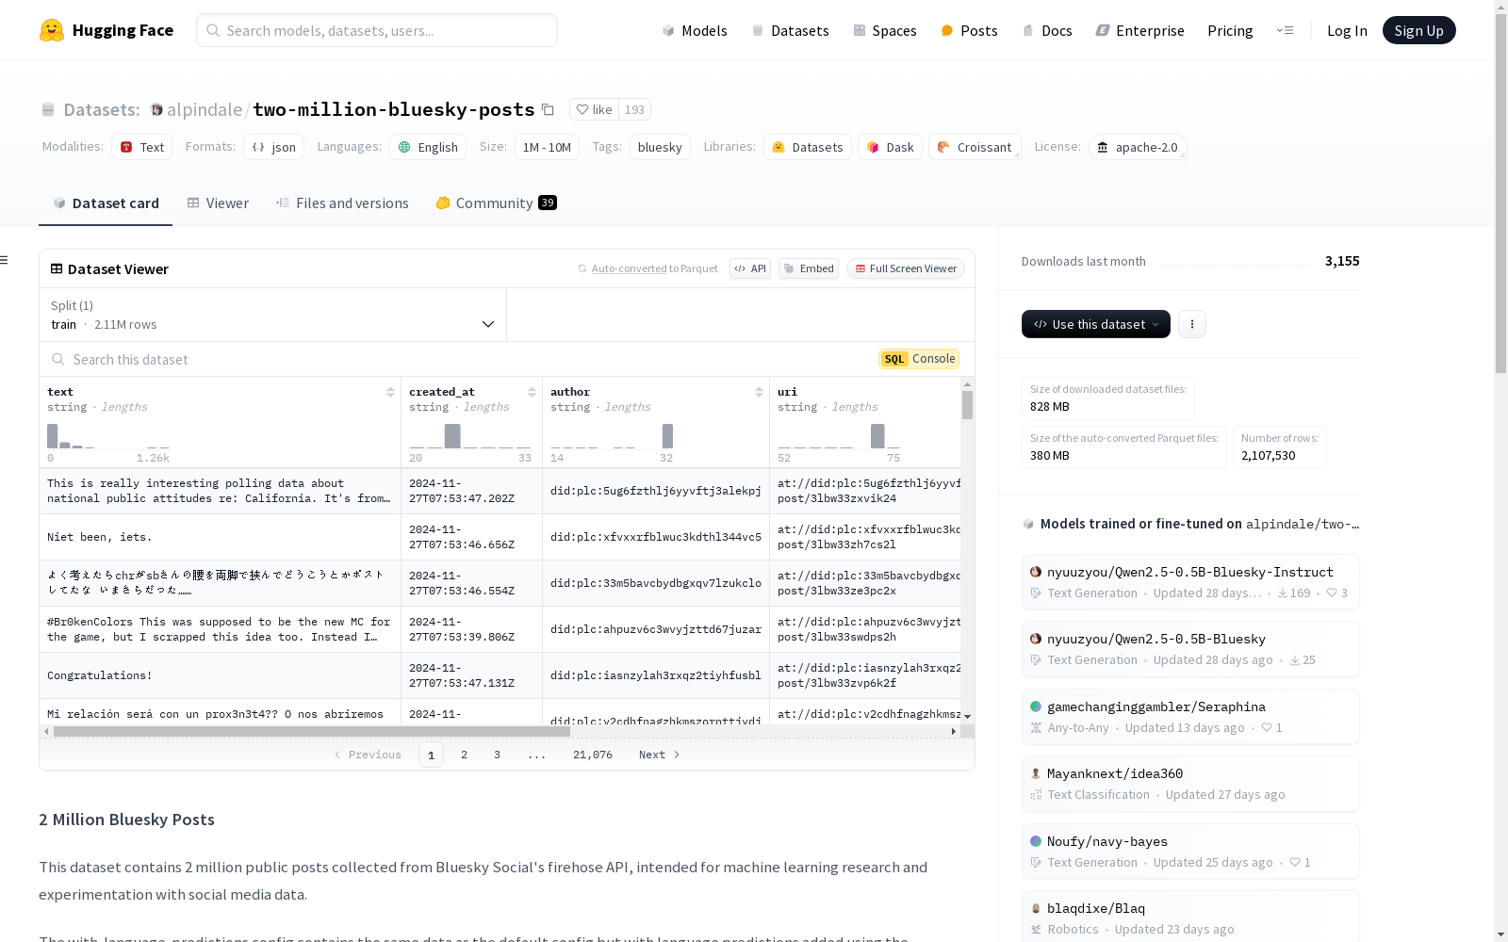1508x942 pixels.
Task: Go to the Pricing page
Action: pyautogui.click(x=1230, y=30)
